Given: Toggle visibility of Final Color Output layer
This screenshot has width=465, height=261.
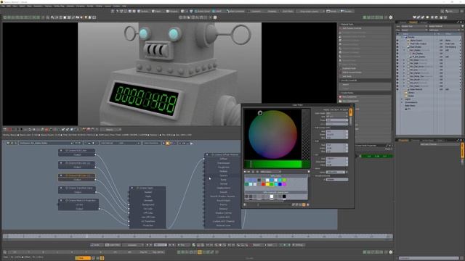Looking at the screenshot, I should click(x=397, y=43).
